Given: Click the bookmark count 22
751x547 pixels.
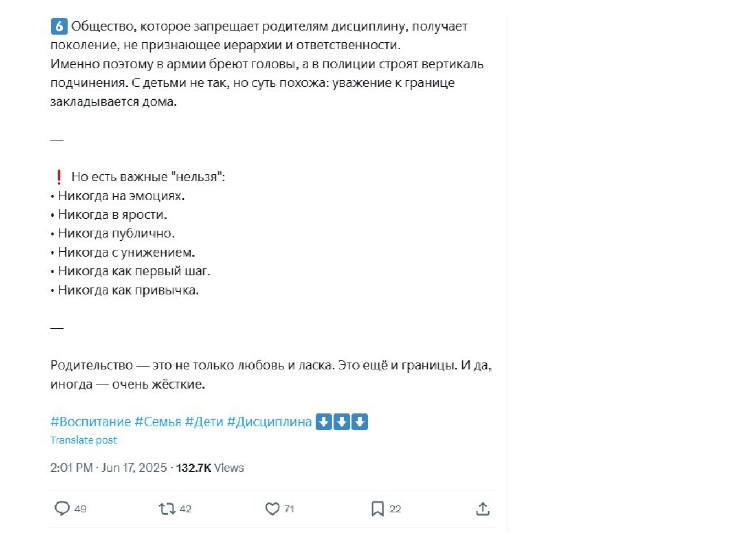Looking at the screenshot, I should (x=395, y=509).
